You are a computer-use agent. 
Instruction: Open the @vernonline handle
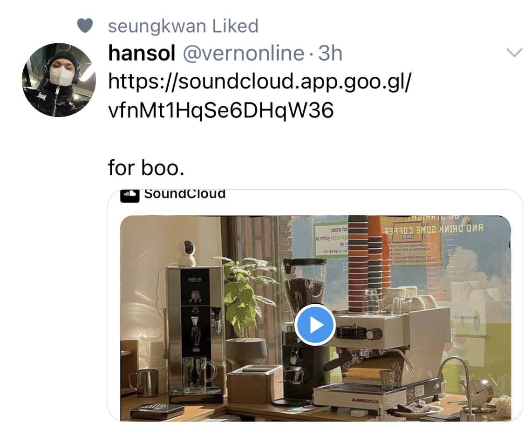[244, 54]
